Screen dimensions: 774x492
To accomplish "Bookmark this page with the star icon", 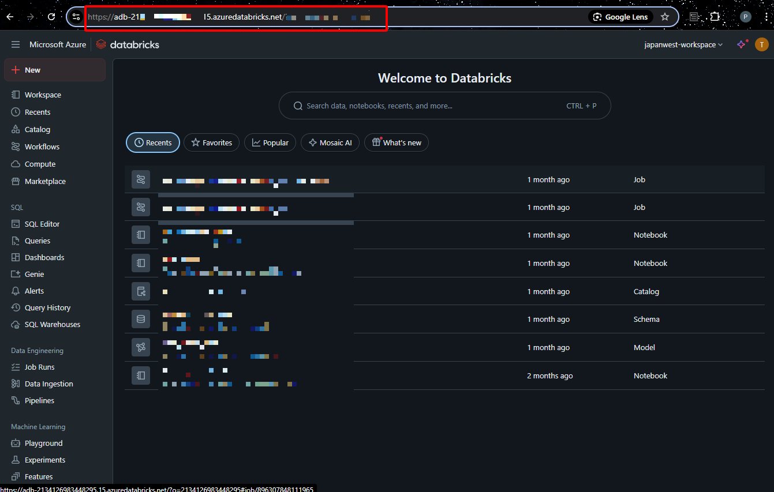I will pos(665,17).
